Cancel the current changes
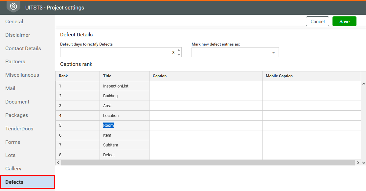The width and height of the screenshot is (366, 191). point(317,21)
